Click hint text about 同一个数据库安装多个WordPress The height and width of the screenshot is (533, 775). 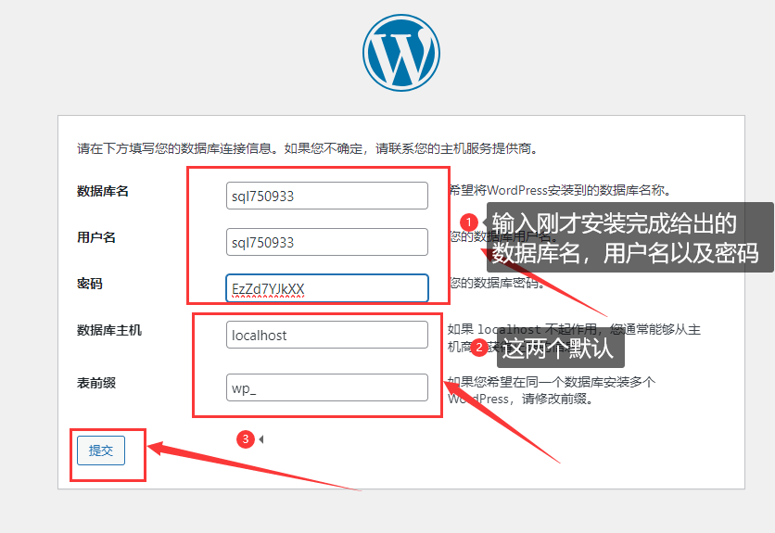551,390
